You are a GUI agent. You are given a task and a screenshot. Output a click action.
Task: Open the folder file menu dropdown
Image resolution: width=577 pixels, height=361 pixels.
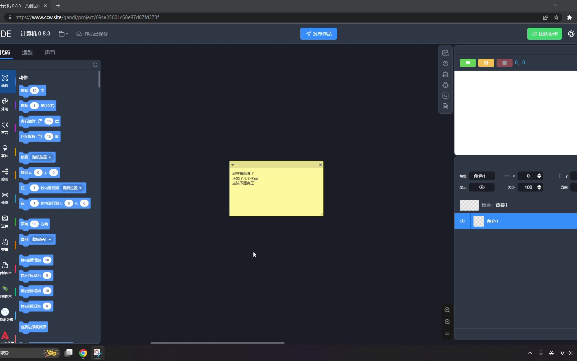click(x=63, y=34)
